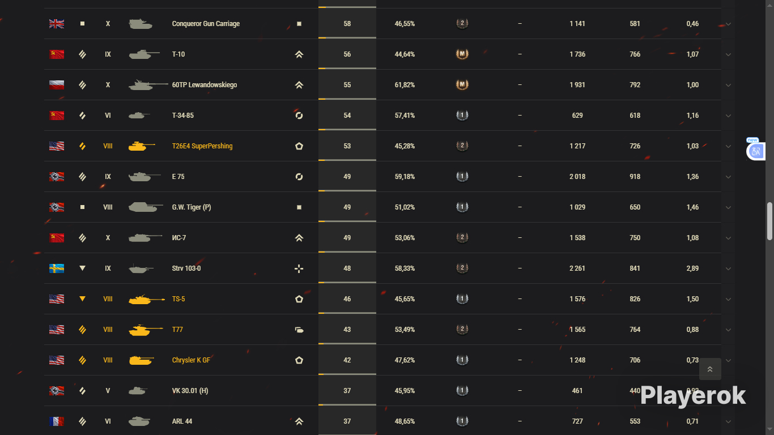Click the Strv 103-0 sniper role icon
The image size is (774, 435).
coord(299,268)
